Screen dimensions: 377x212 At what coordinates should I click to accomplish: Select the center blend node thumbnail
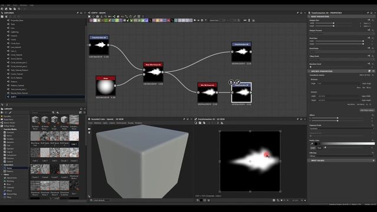[x=153, y=72]
